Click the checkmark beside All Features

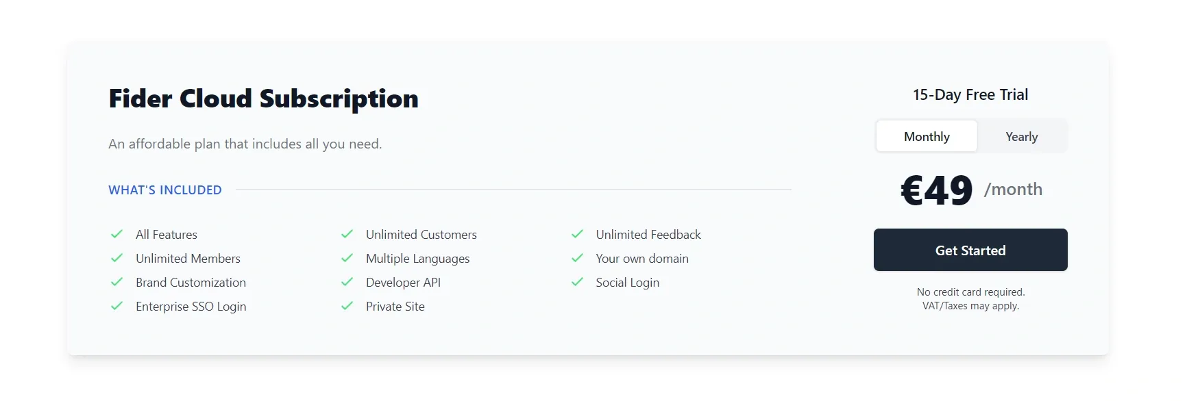pyautogui.click(x=117, y=235)
